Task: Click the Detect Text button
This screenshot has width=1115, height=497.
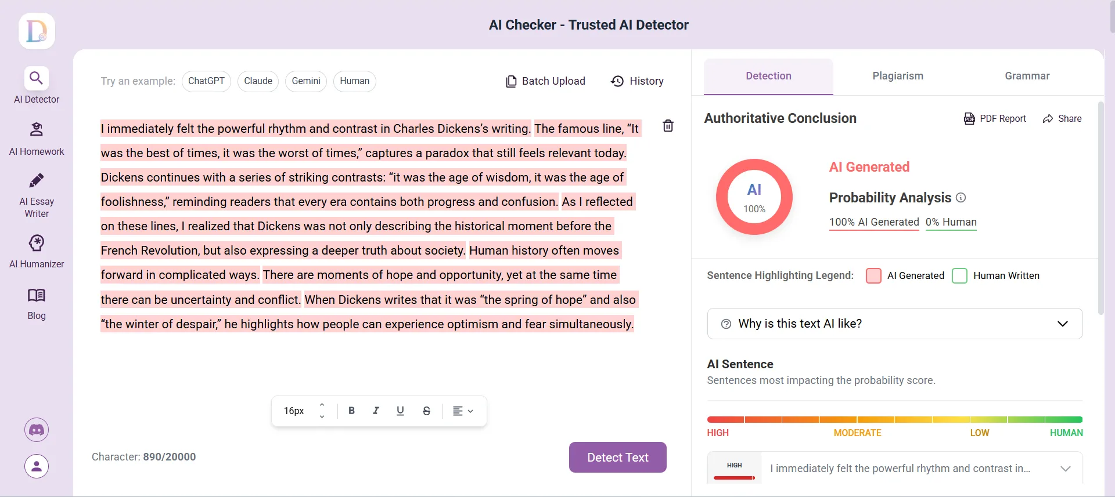Action: point(617,458)
